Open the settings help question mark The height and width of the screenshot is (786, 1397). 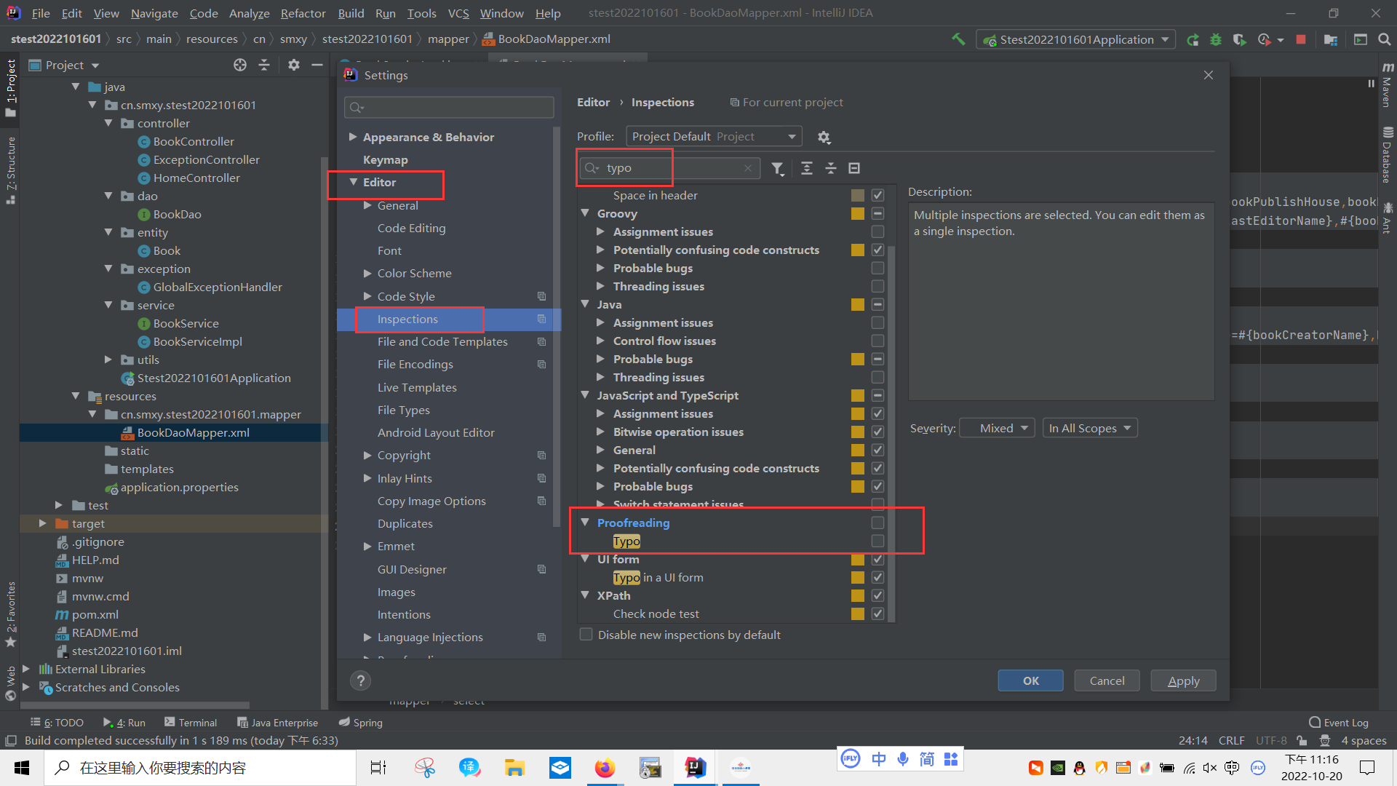(360, 680)
